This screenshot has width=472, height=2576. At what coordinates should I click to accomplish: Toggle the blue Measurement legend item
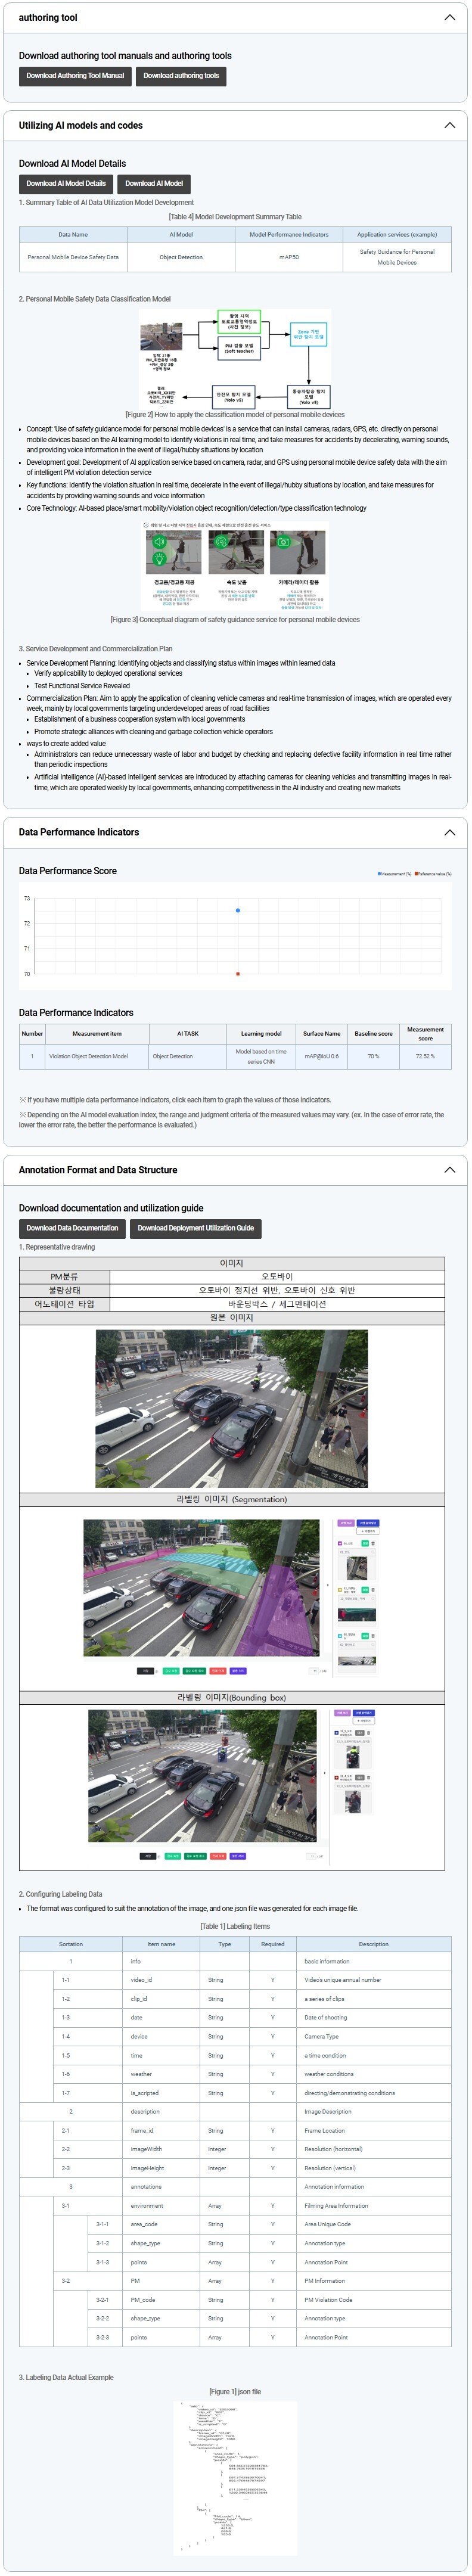(394, 874)
